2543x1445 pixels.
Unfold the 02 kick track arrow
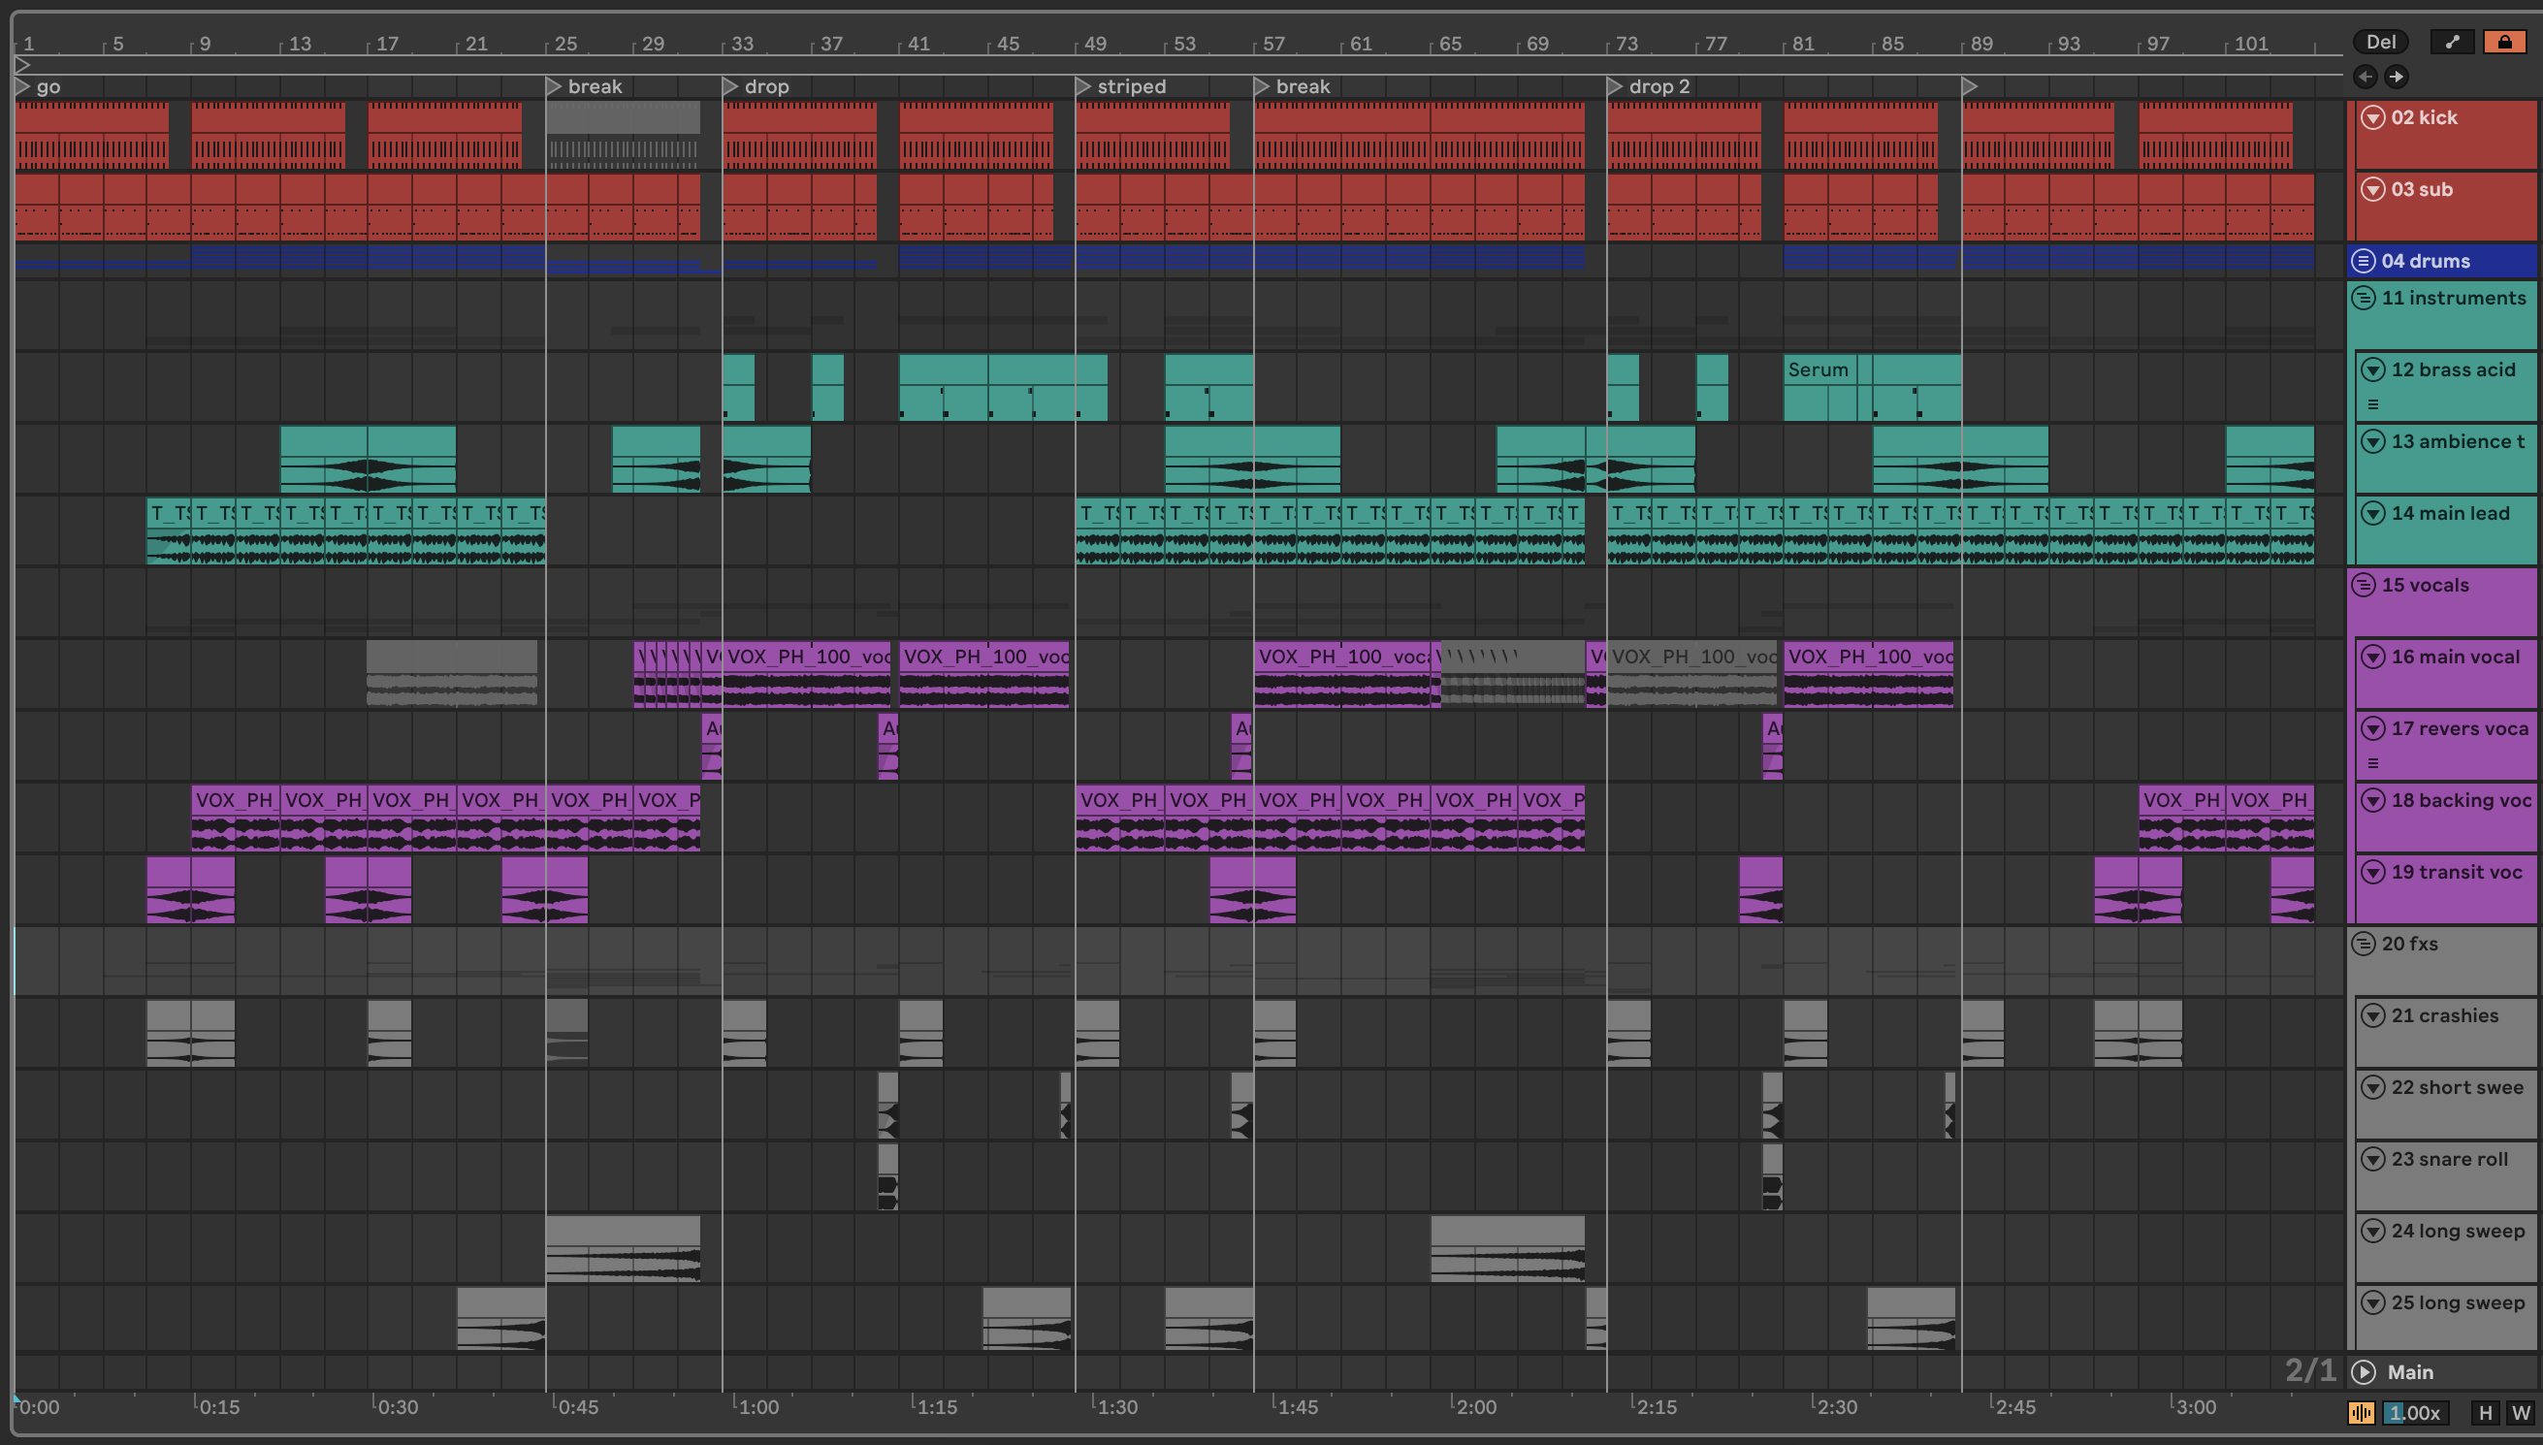tap(2372, 117)
